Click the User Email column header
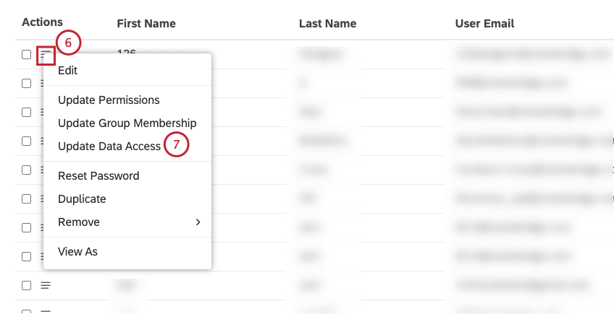Image resolution: width=614 pixels, height=314 pixels. (484, 23)
